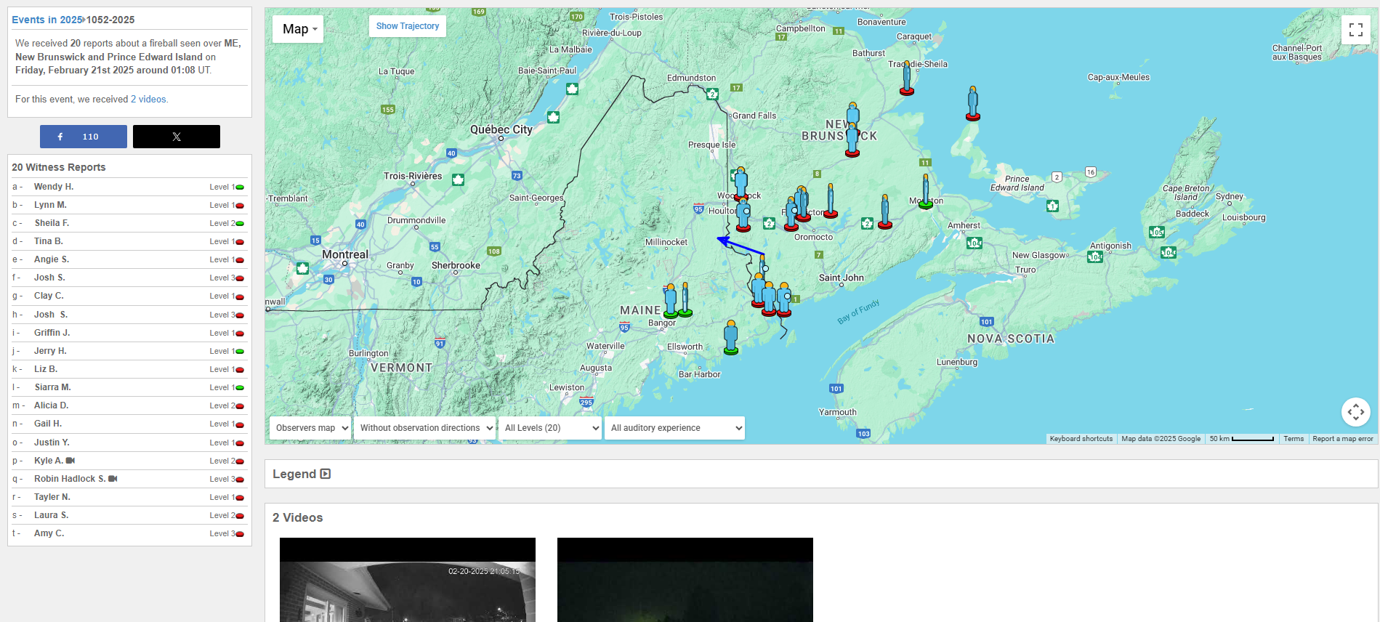Open Justin Y. witness report
This screenshot has width=1380, height=622.
click(x=52, y=443)
